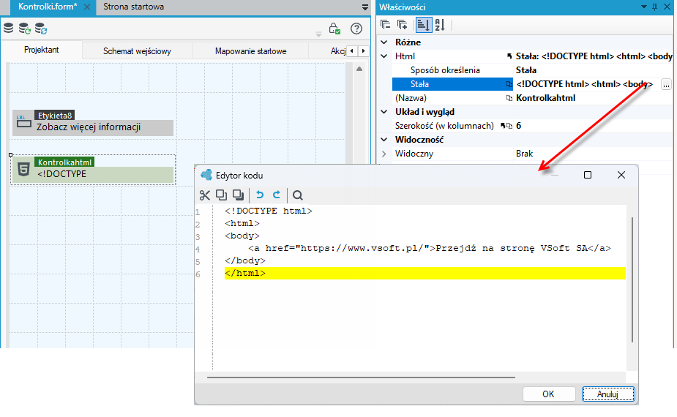This screenshot has height=417, width=677.
Task: Click the HTML5 icon of Kontrolkahtml control
Action: point(23,169)
